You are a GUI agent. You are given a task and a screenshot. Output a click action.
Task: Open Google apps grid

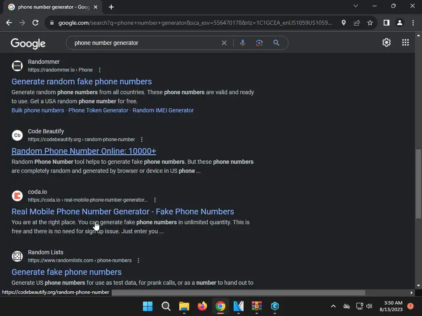coord(406,42)
